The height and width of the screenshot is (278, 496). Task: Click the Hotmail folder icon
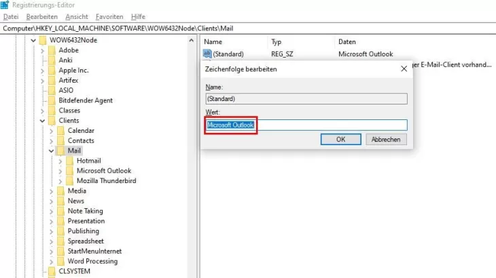(70, 161)
